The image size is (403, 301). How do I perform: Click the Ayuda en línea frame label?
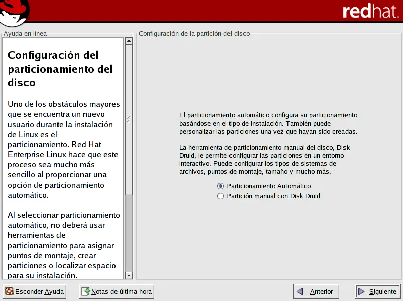point(25,34)
